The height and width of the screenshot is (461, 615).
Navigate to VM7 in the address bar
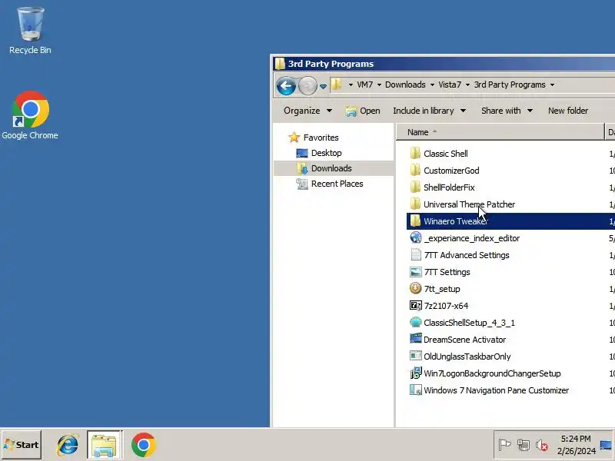coord(364,85)
